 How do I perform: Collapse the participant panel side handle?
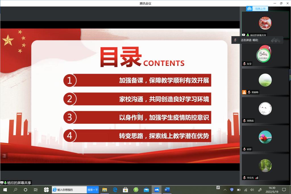(290, 75)
